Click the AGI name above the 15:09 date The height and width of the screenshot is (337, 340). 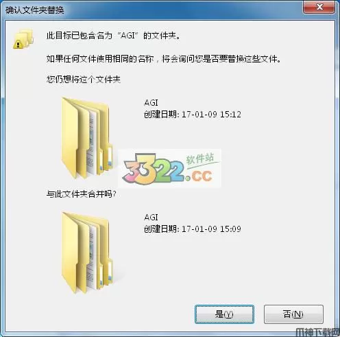tap(151, 217)
